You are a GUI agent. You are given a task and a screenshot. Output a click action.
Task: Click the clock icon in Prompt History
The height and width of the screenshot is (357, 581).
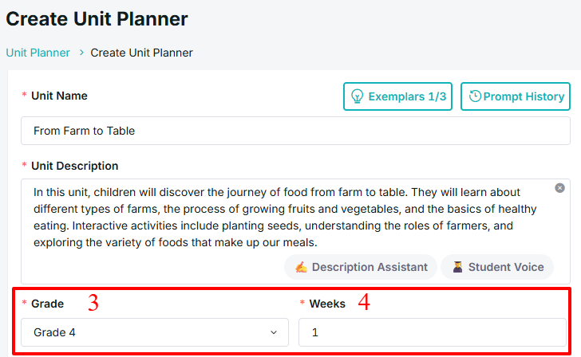pyautogui.click(x=475, y=96)
